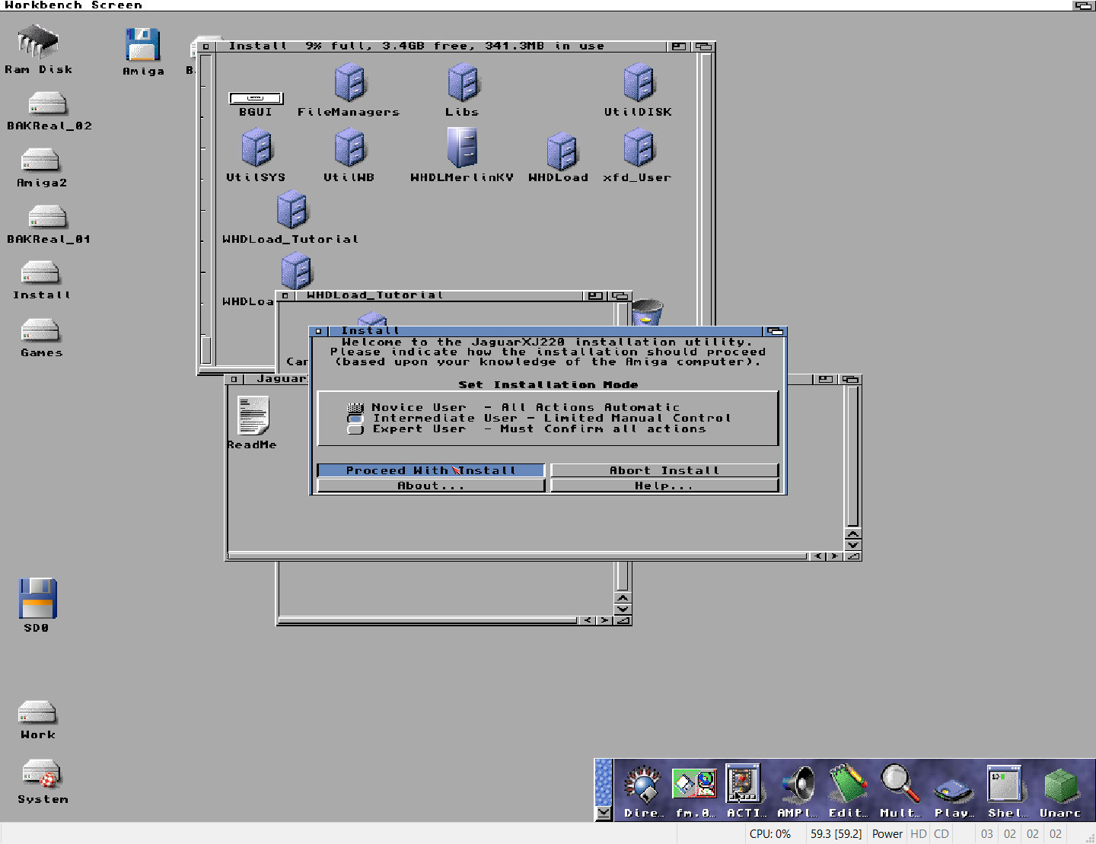Screen dimensions: 1096x844
Task: Open the Install drive on the desktop
Action: [41, 273]
